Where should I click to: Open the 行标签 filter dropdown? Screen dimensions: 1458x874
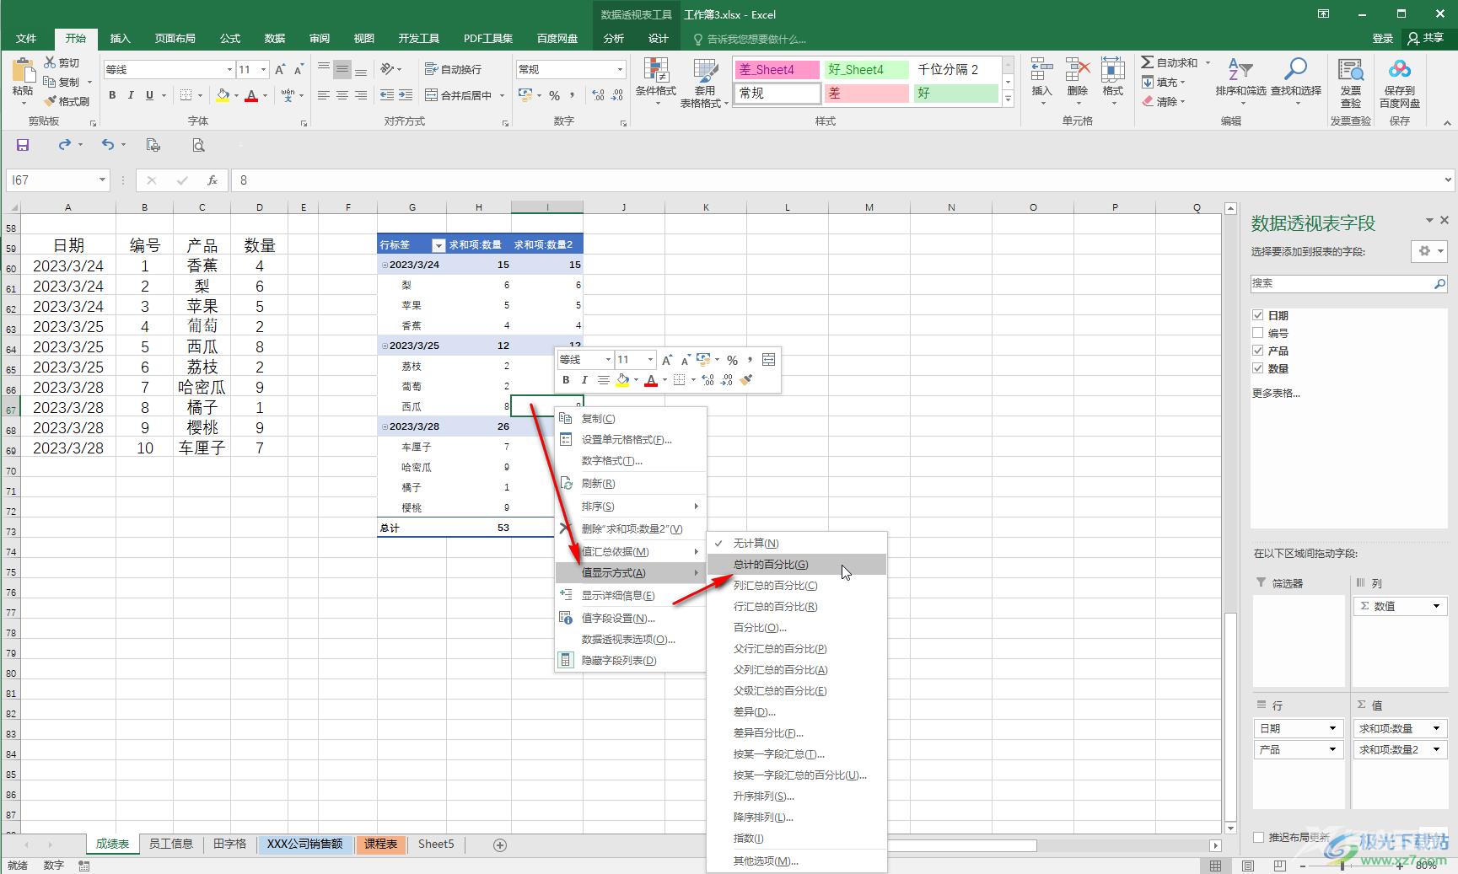click(438, 245)
